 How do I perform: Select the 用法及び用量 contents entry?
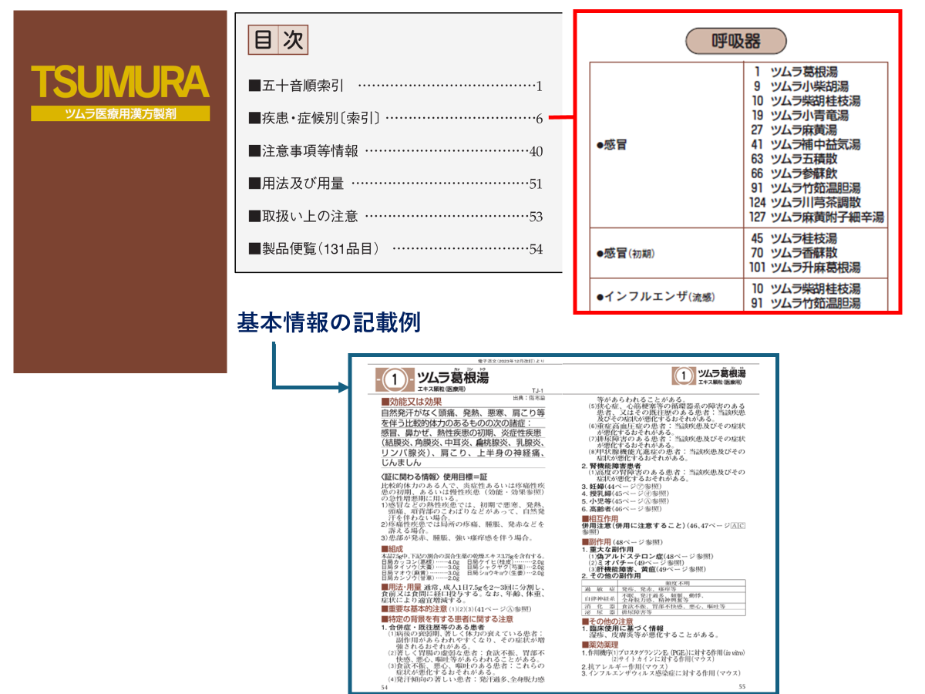point(296,184)
